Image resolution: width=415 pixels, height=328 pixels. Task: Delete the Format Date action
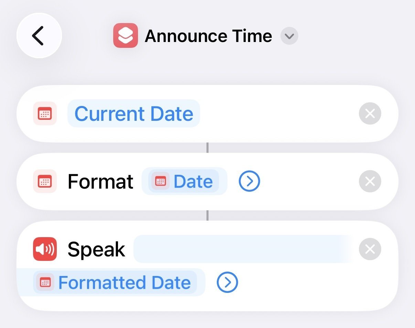tap(370, 181)
